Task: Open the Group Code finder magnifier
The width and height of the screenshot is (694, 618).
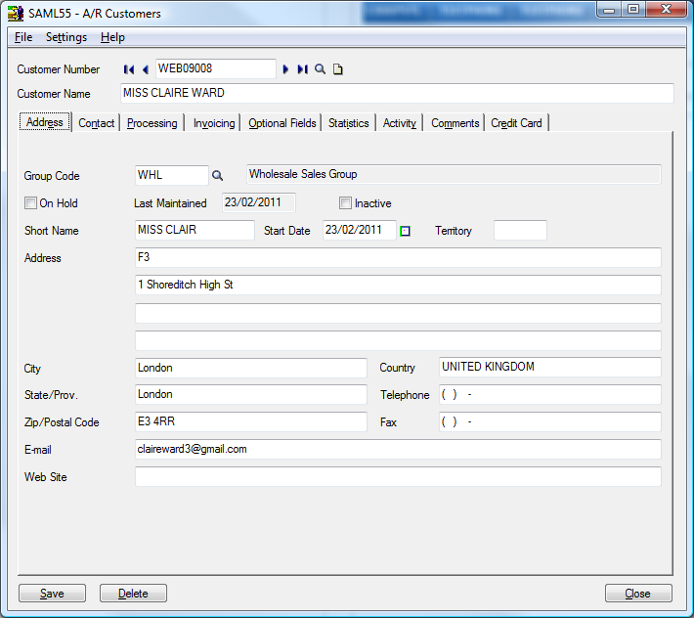Action: [x=218, y=176]
